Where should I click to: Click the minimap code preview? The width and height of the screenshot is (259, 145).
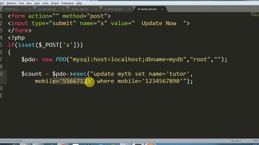(255, 14)
